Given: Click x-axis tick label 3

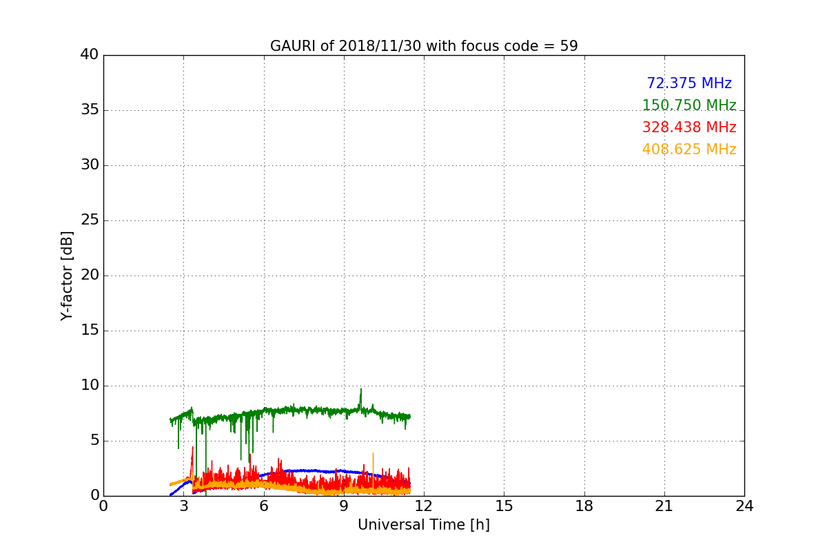Looking at the screenshot, I should click(183, 506).
